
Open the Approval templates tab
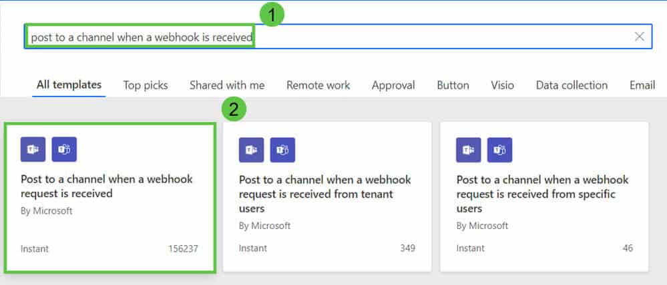(x=393, y=85)
